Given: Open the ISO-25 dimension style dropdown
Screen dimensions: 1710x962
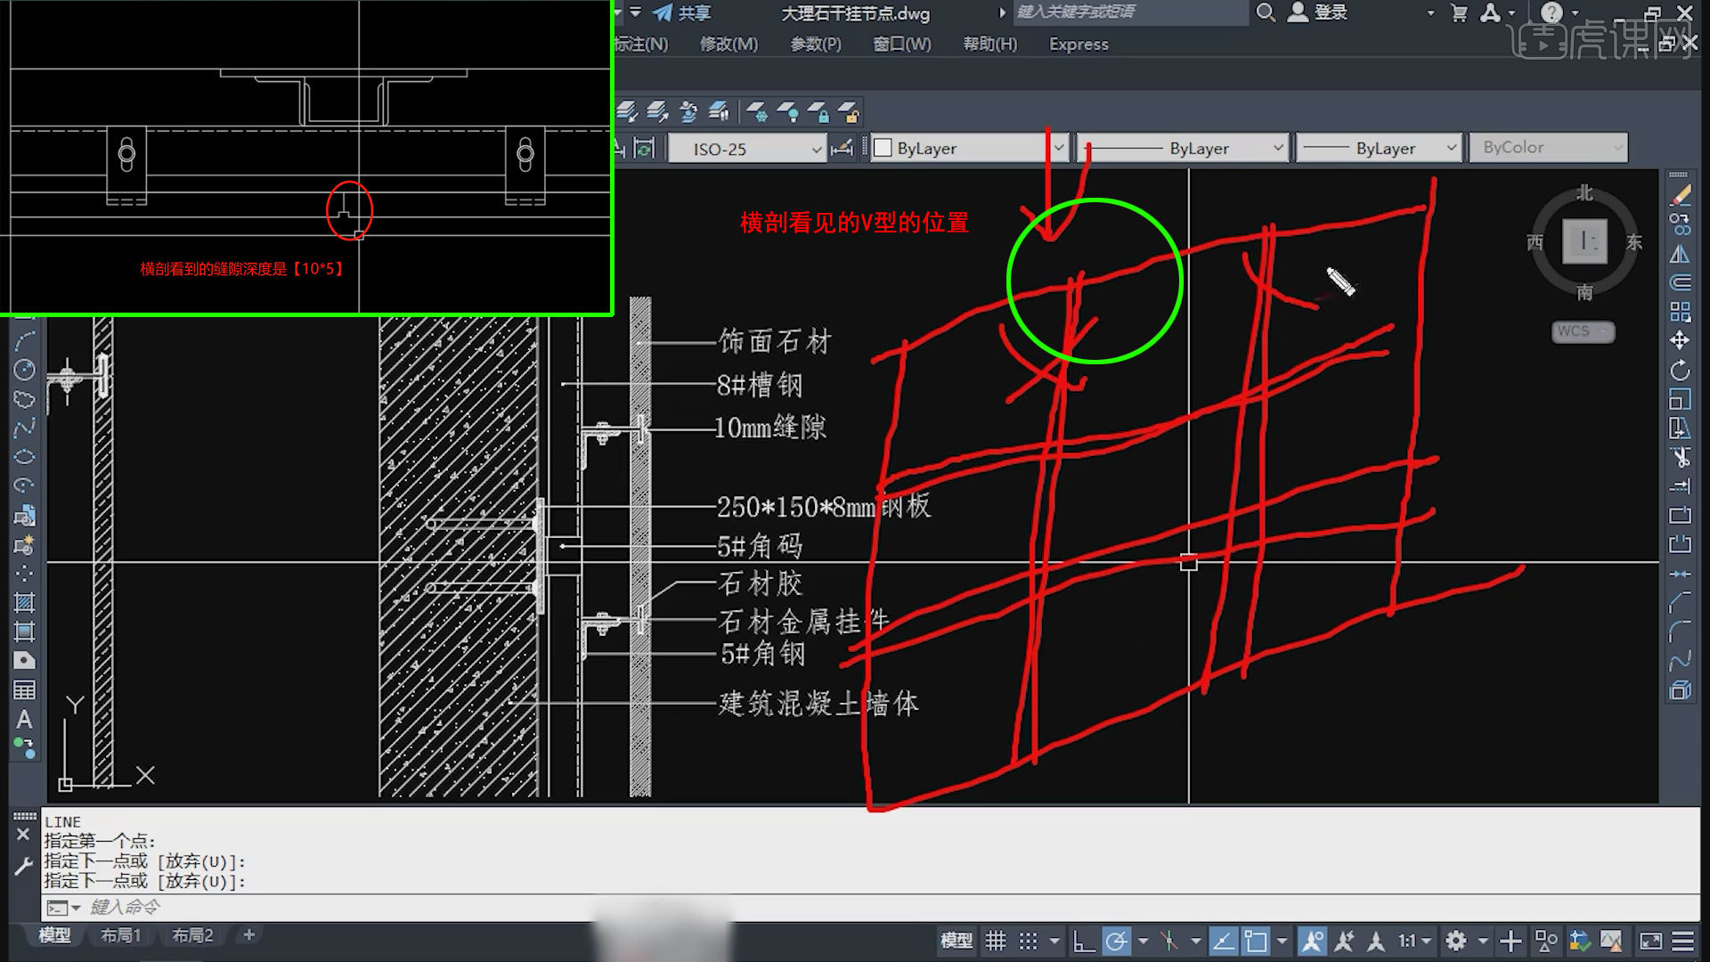Looking at the screenshot, I should click(746, 149).
